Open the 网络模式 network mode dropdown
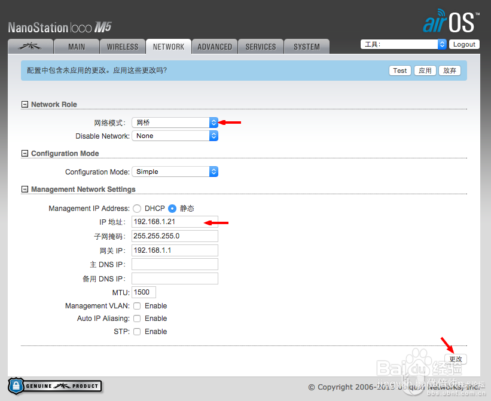The width and height of the screenshot is (491, 401). click(x=175, y=123)
